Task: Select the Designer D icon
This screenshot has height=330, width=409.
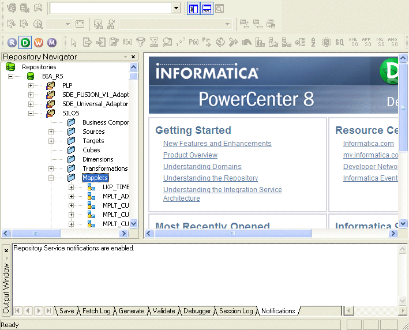Action: coord(25,42)
